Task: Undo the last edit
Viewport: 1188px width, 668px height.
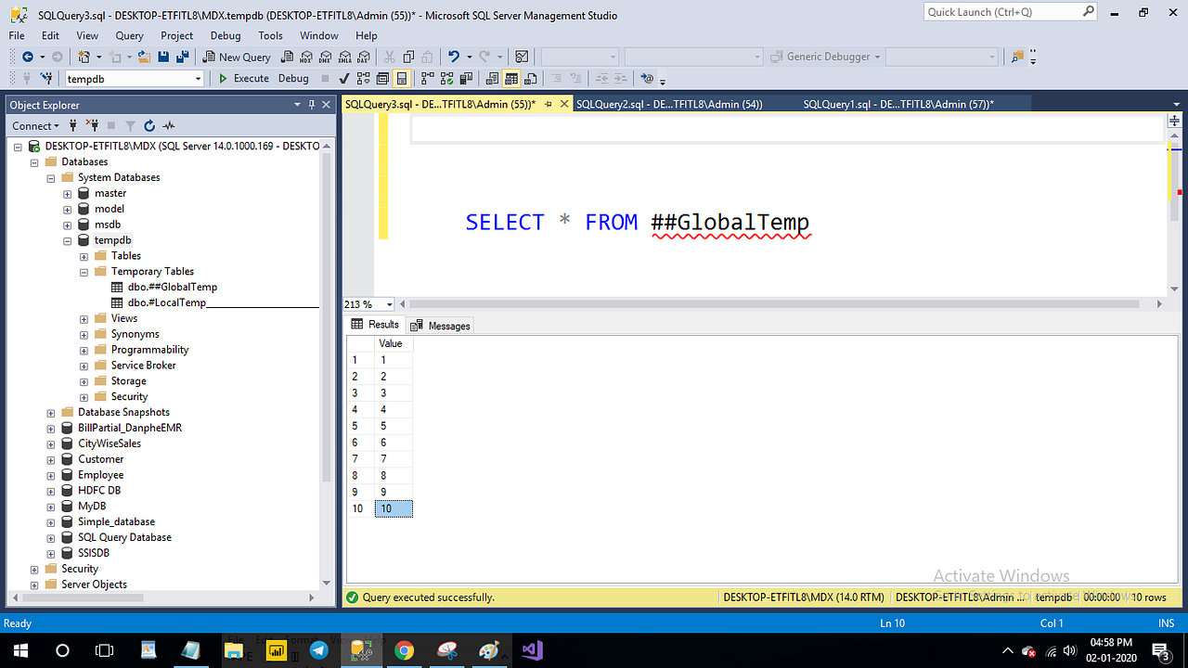Action: coord(455,57)
